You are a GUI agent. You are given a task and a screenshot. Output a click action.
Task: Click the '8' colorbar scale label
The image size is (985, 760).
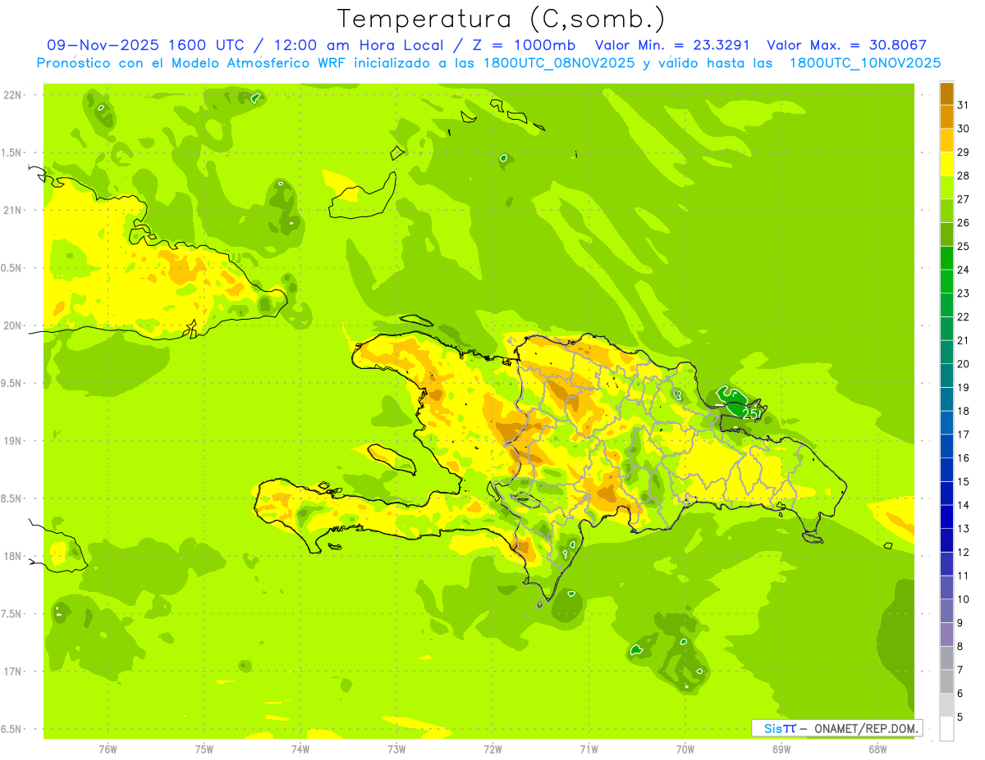[x=960, y=647]
